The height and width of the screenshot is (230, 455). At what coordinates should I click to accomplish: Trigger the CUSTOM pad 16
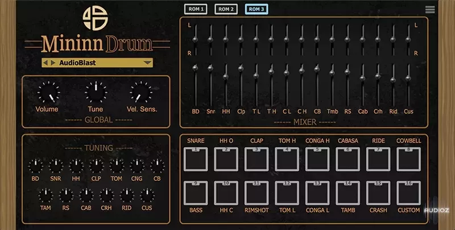[408, 193]
